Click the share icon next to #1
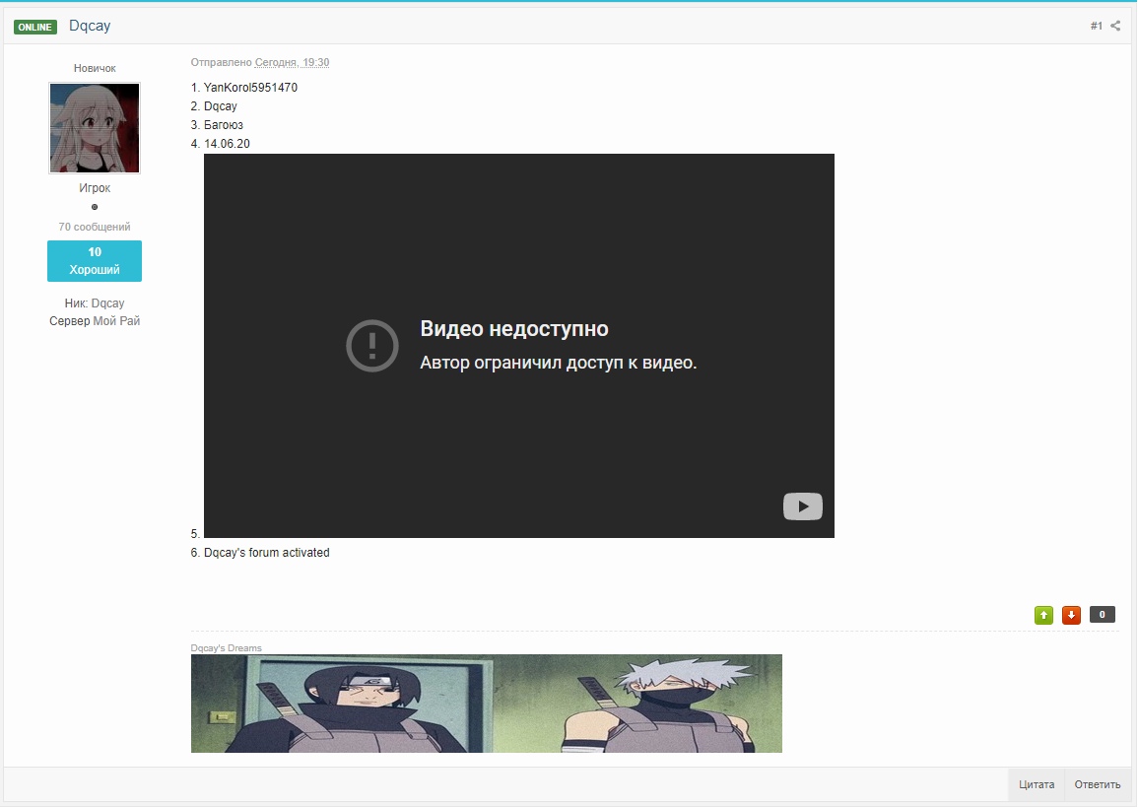The width and height of the screenshot is (1138, 807). [1115, 26]
